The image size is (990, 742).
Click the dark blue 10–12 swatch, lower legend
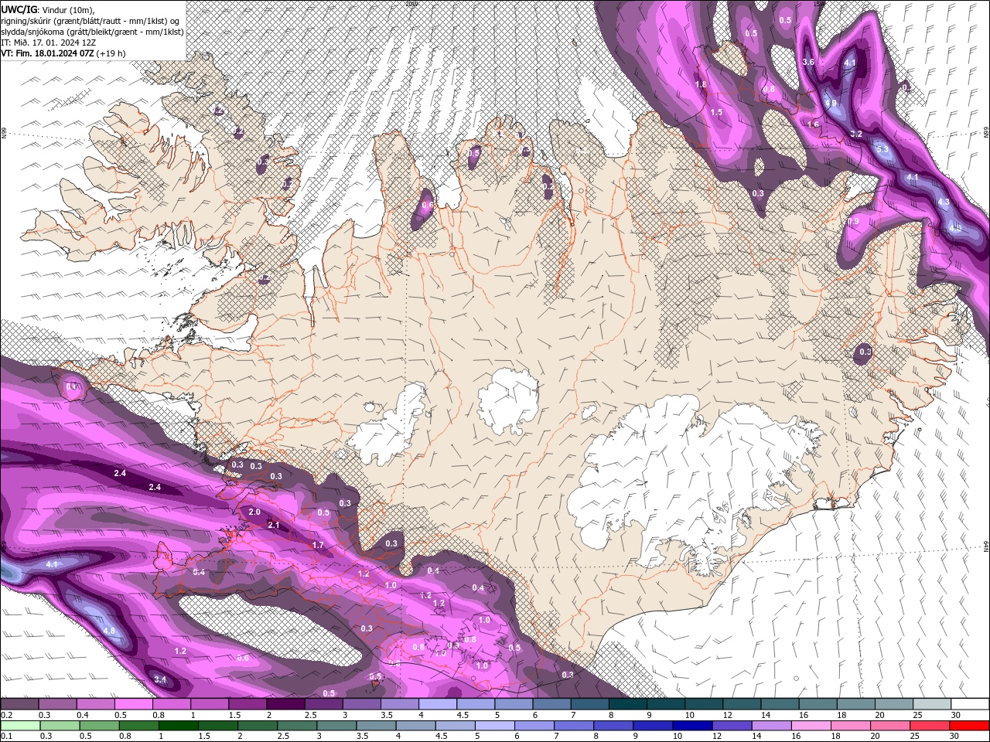691,726
